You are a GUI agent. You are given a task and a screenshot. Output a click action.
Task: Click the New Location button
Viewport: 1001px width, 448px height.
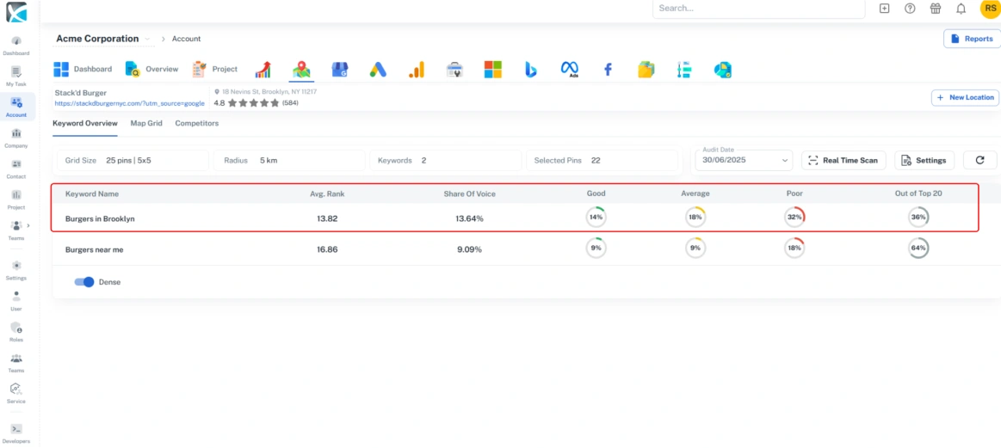[965, 98]
